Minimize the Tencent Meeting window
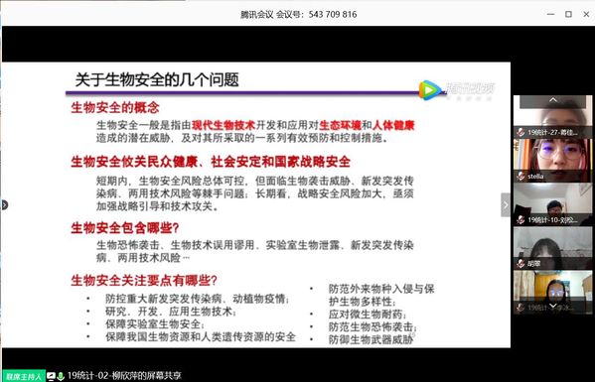The height and width of the screenshot is (382, 595). point(550,14)
